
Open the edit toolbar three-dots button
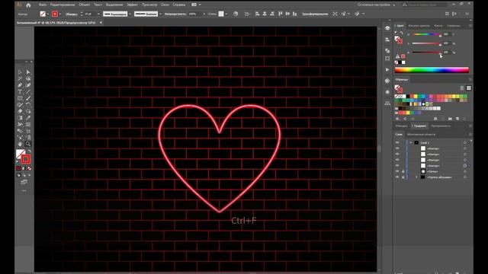(24, 191)
